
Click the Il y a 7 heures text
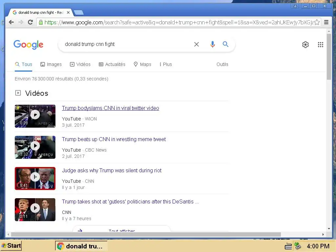pyautogui.click(x=76, y=219)
